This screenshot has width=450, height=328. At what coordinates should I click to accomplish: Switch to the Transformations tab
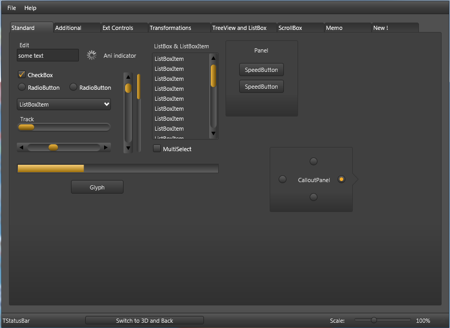pos(170,28)
